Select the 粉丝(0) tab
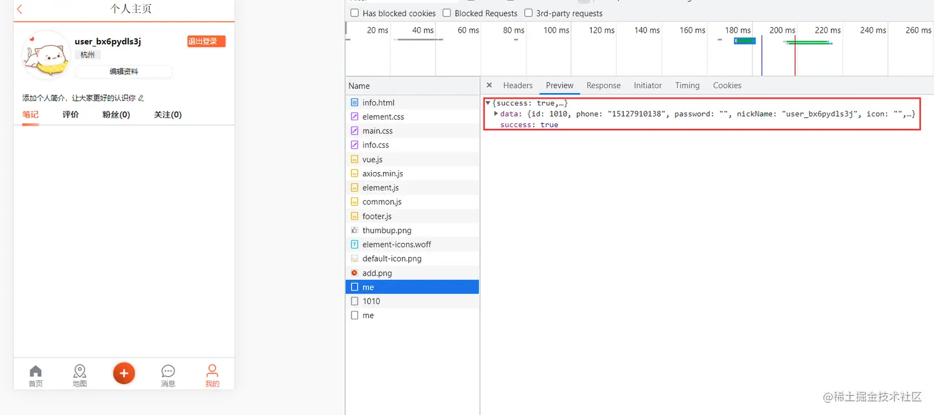The image size is (934, 415). (x=116, y=115)
